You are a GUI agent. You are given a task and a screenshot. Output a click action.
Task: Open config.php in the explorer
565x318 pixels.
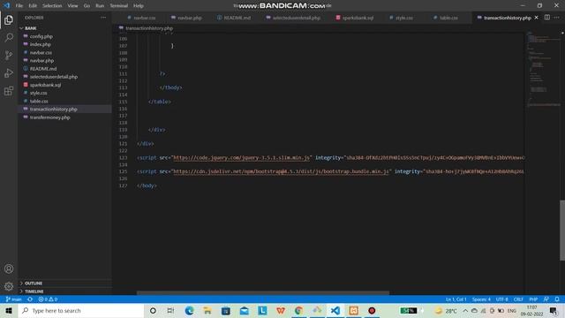coord(41,36)
